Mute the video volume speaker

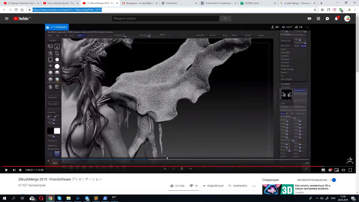pyautogui.click(x=20, y=170)
